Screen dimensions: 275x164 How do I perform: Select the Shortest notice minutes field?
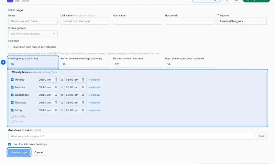click(x=137, y=64)
